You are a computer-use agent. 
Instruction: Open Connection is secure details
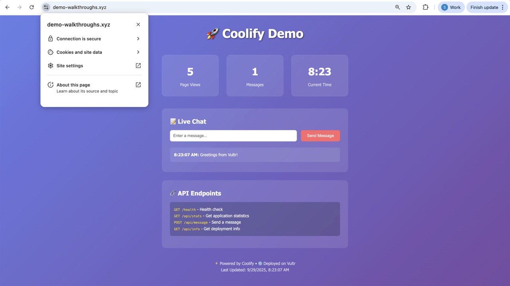pyautogui.click(x=94, y=39)
